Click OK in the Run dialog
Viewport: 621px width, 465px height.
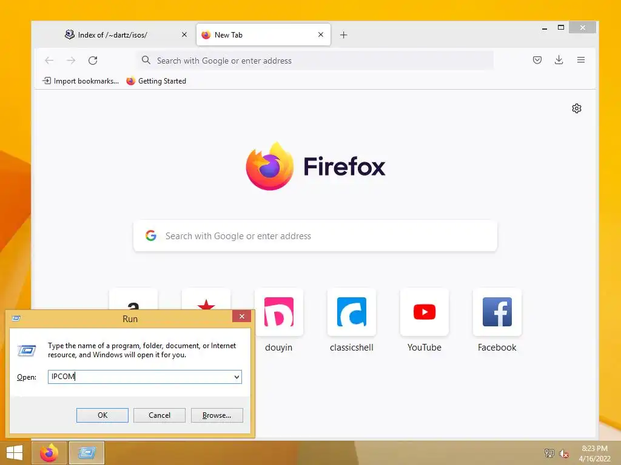coord(102,415)
